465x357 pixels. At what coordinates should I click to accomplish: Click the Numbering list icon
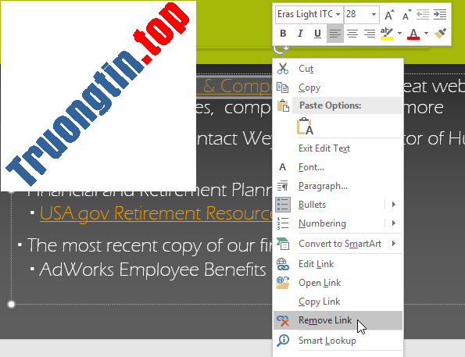[283, 223]
